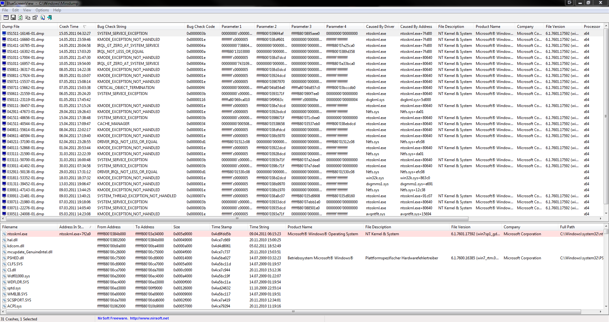The image size is (609, 322).
Task: Select kdcom.dll in the lower pane
Action: (x=302, y=246)
